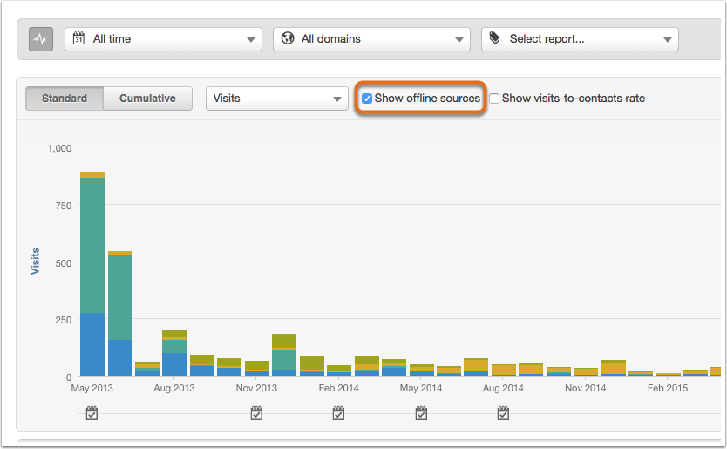Click the Nov 2014 x-axis label
This screenshot has height=449, width=727.
click(585, 388)
